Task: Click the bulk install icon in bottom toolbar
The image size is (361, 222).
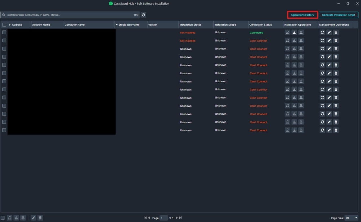Action: (16, 218)
